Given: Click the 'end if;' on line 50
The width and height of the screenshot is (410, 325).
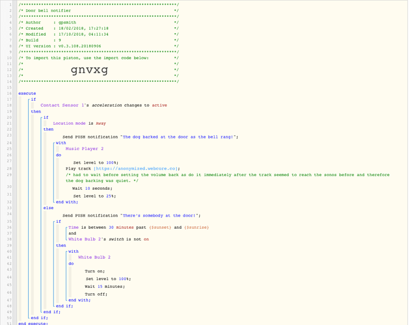Looking at the screenshot, I should point(39,318).
